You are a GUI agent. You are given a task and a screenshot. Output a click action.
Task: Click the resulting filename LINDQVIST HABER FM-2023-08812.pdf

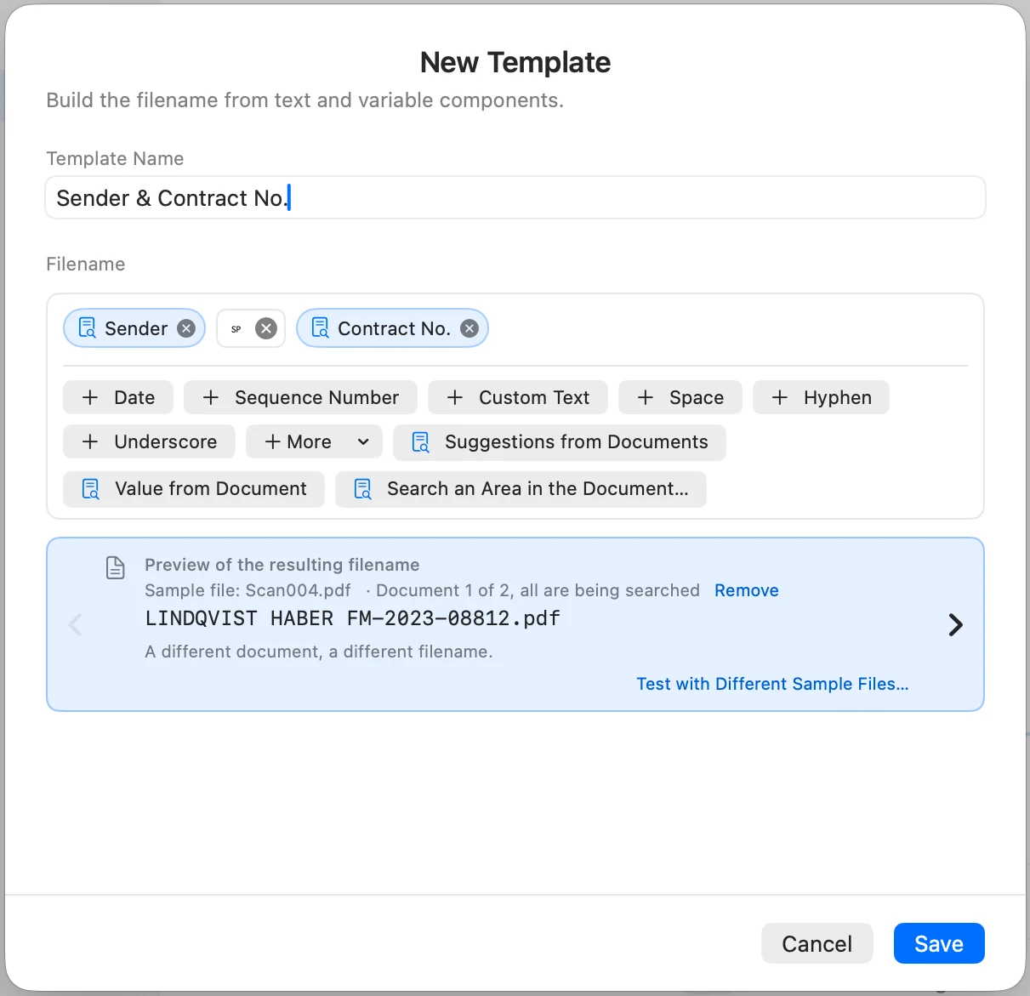click(x=352, y=618)
